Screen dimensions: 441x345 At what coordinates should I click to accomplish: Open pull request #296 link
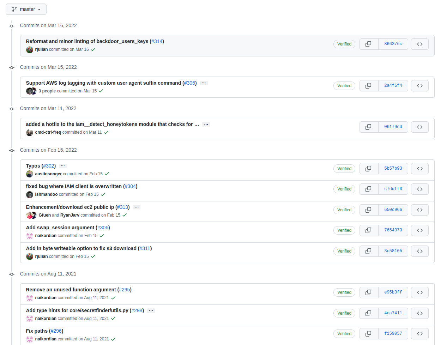pyautogui.click(x=56, y=331)
